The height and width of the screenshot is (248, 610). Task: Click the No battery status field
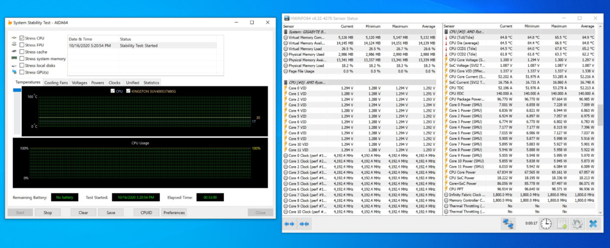click(65, 197)
